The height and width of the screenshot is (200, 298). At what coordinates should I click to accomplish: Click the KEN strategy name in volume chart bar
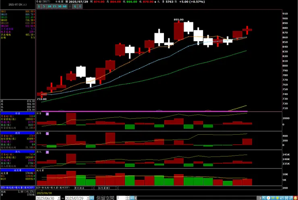[53, 188]
